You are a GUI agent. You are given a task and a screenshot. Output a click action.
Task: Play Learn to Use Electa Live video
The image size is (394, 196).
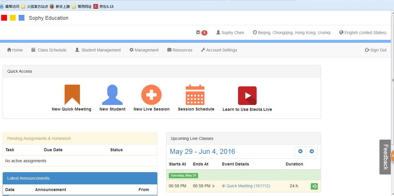tap(247, 96)
